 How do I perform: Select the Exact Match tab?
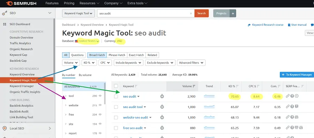136,55
